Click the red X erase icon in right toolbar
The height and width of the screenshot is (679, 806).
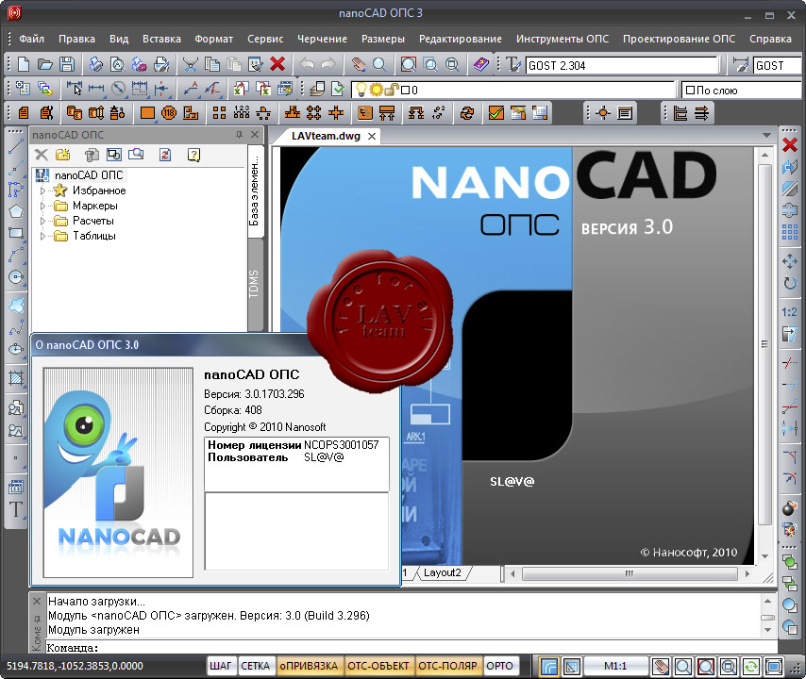(790, 145)
